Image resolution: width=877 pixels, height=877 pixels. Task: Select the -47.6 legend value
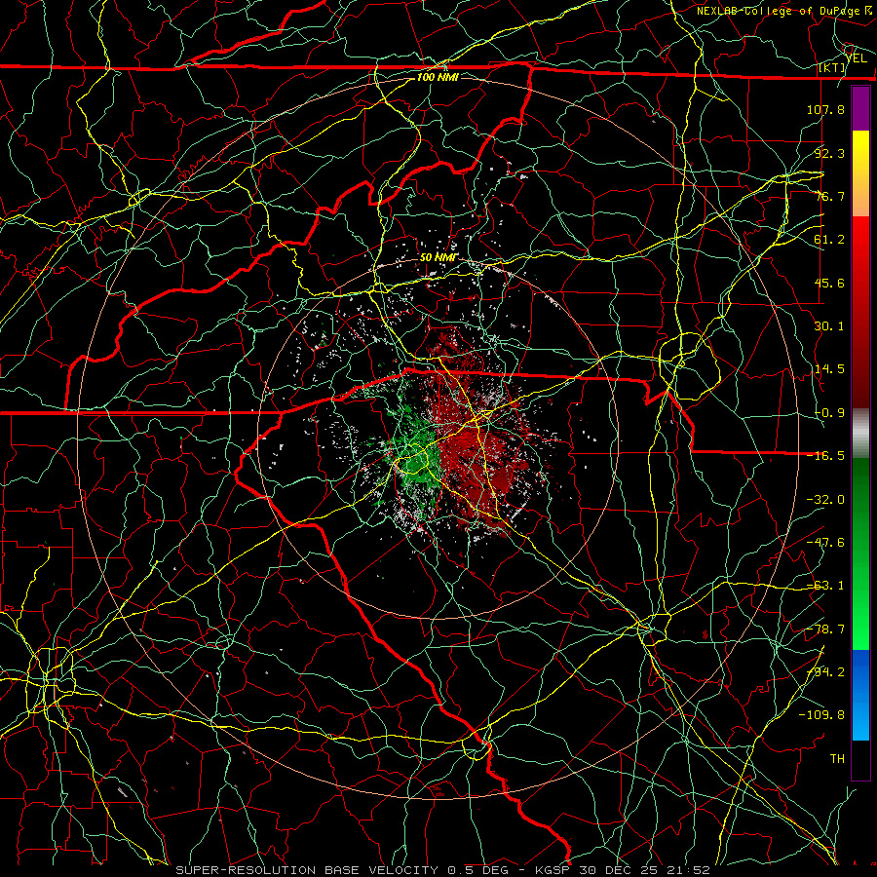coord(825,543)
